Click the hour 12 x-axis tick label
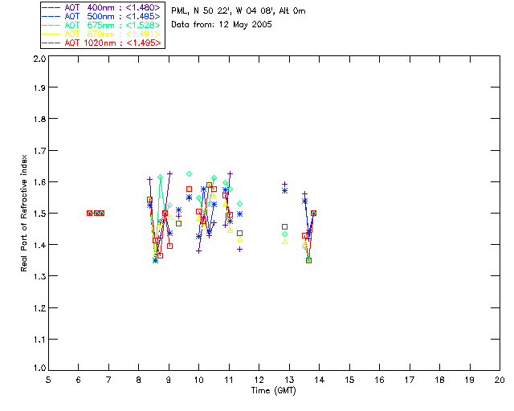The width and height of the screenshot is (514, 411). [259, 380]
